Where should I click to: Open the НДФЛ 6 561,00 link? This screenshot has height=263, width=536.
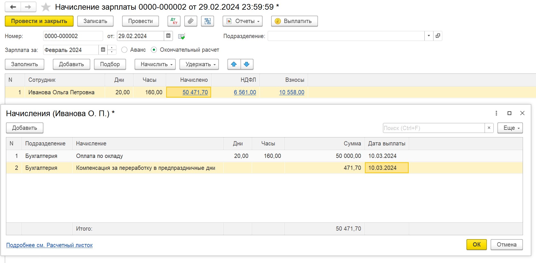point(245,92)
